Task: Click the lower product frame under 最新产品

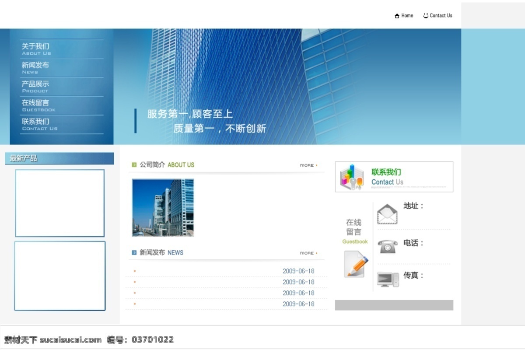Action: pos(60,276)
